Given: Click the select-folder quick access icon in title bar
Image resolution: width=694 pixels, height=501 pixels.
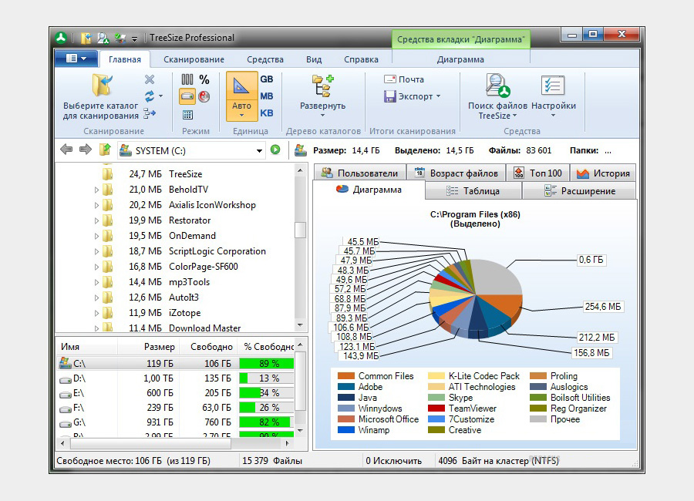Looking at the screenshot, I should point(86,39).
